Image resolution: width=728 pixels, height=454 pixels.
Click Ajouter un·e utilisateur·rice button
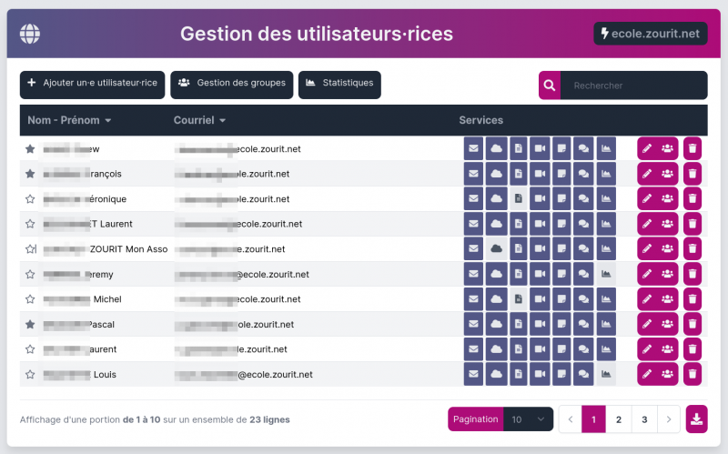click(x=92, y=84)
